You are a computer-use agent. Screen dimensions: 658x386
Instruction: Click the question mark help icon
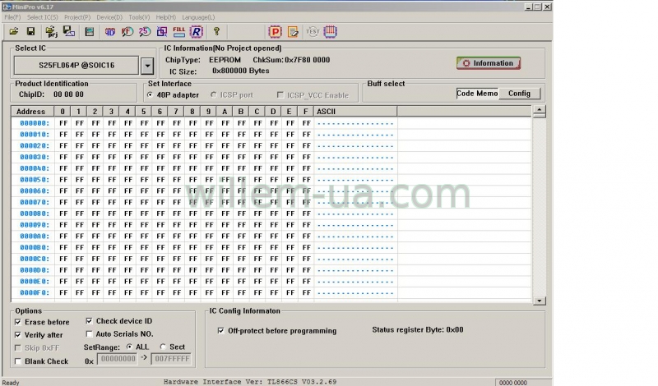[x=216, y=32]
